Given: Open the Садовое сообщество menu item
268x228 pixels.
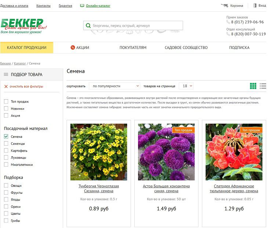Looking at the screenshot, I should tap(186, 47).
